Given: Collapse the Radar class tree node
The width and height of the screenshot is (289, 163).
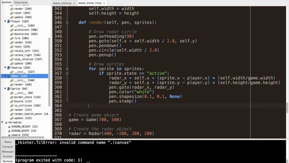Looking at the screenshot, I should click(5, 76).
